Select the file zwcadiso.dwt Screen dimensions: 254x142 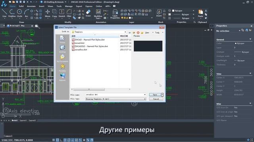[x=79, y=50]
